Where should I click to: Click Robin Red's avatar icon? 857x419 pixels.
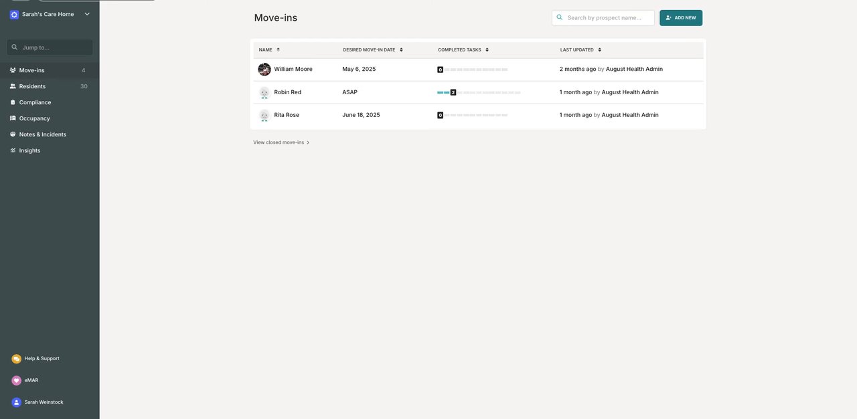(x=264, y=92)
